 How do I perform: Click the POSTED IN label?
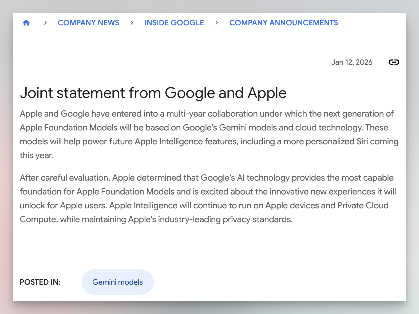tap(40, 282)
